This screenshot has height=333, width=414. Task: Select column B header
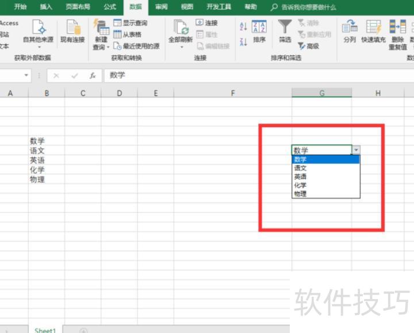pos(47,93)
